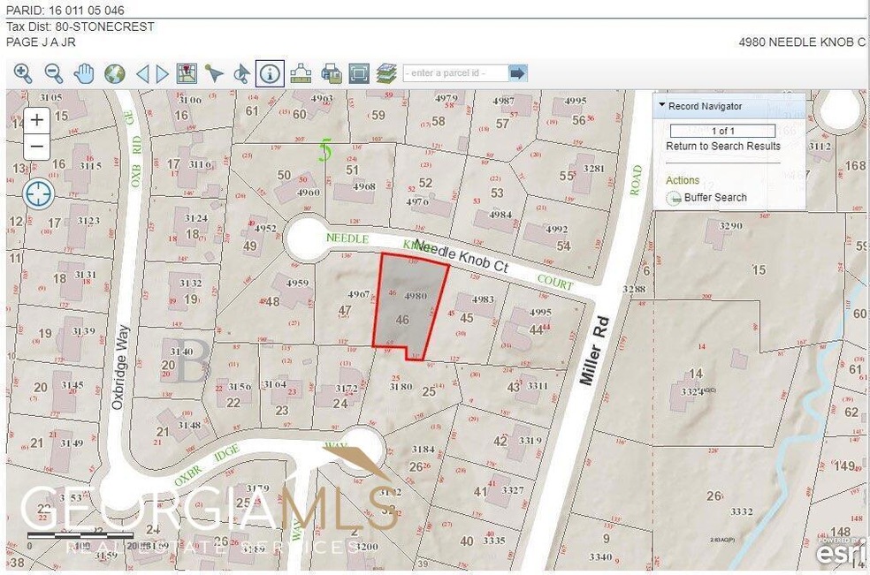
Task: Open the measure tool
Action: coord(301,72)
